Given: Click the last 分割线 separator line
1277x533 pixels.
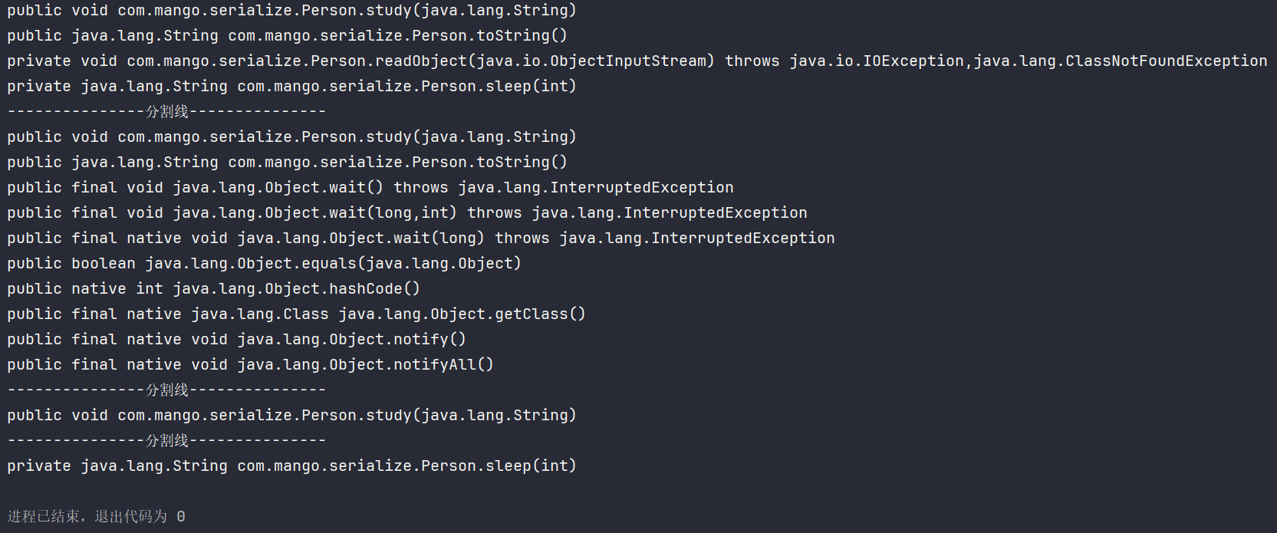Looking at the screenshot, I should point(166,441).
